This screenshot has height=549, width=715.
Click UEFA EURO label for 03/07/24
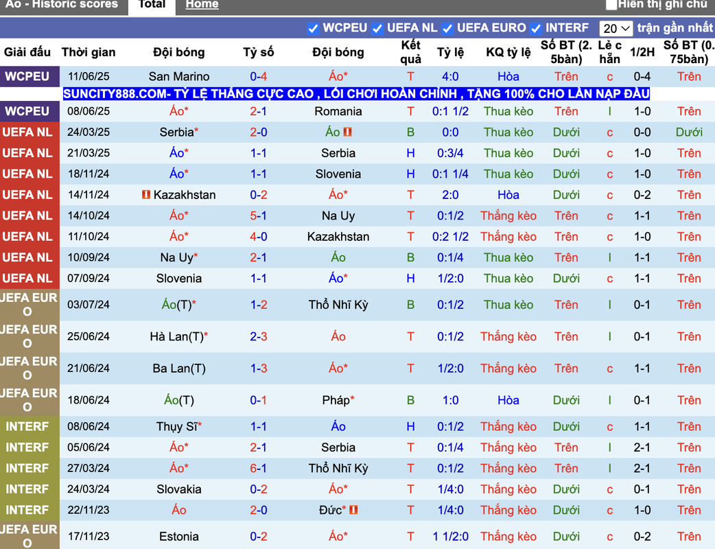[28, 305]
